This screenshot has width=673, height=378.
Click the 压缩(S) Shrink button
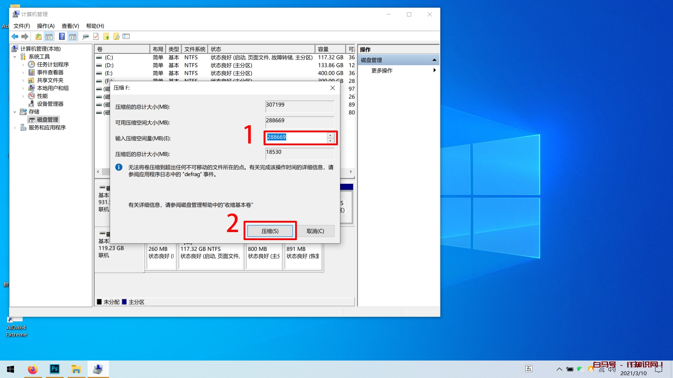[x=270, y=231]
